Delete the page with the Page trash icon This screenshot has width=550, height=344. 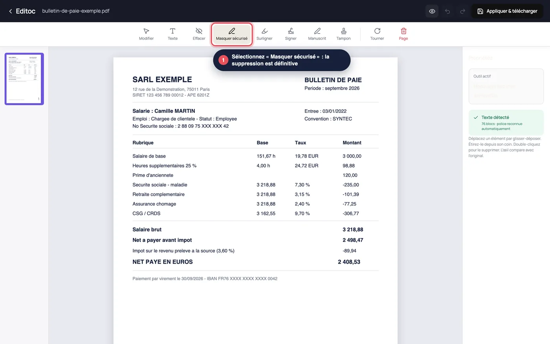(x=403, y=34)
